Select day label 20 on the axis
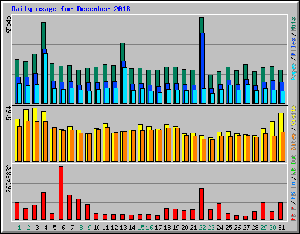Viewport: 300px width, 234px height. coord(185,228)
